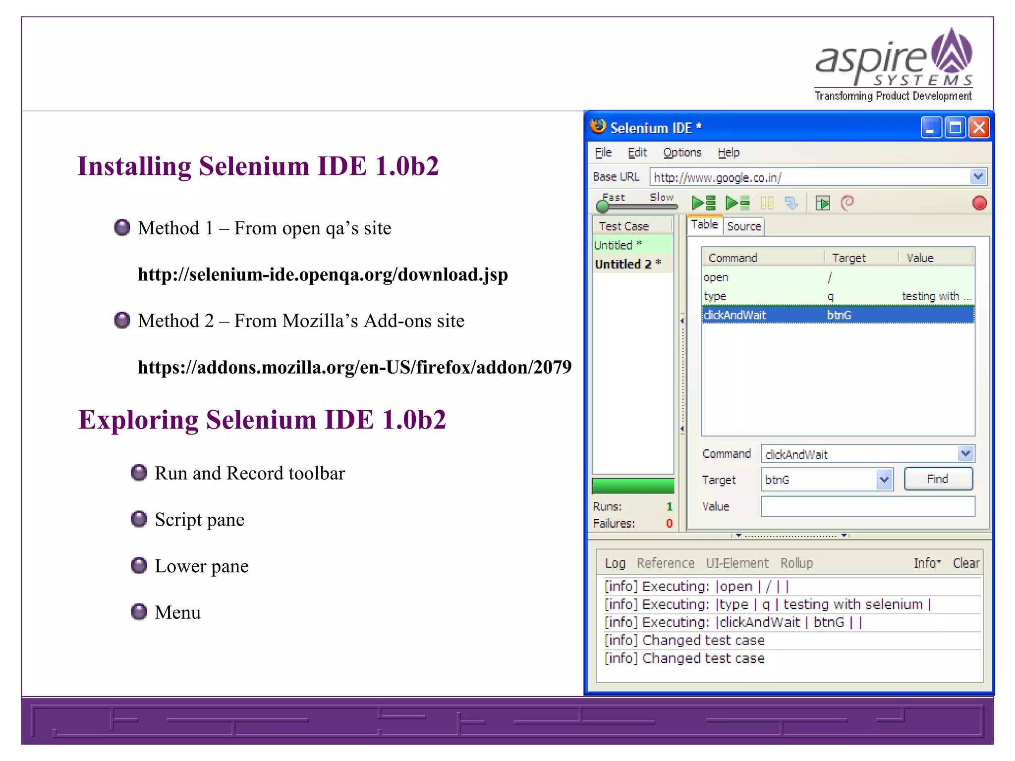Screen dimensions: 1015x761
Task: Close the Selenium IDE window
Action: pyautogui.click(x=979, y=128)
